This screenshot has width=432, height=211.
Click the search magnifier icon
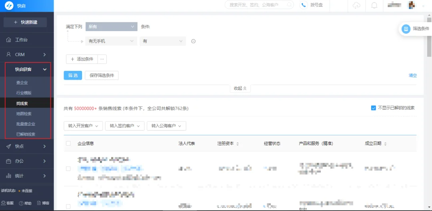tap(289, 5)
